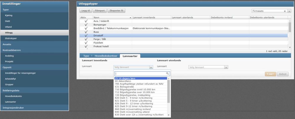Select 840 Diett m/overnatting utland
Image resolution: width=295 pixels, height=119 pixels.
141,112
